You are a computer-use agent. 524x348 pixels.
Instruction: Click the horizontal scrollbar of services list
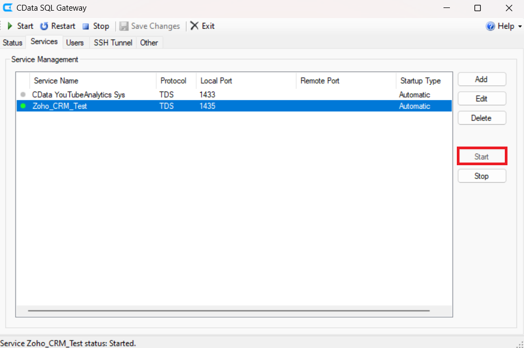click(x=229, y=311)
